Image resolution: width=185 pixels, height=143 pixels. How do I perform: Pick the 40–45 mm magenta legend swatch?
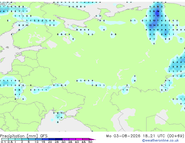[x=79, y=139]
